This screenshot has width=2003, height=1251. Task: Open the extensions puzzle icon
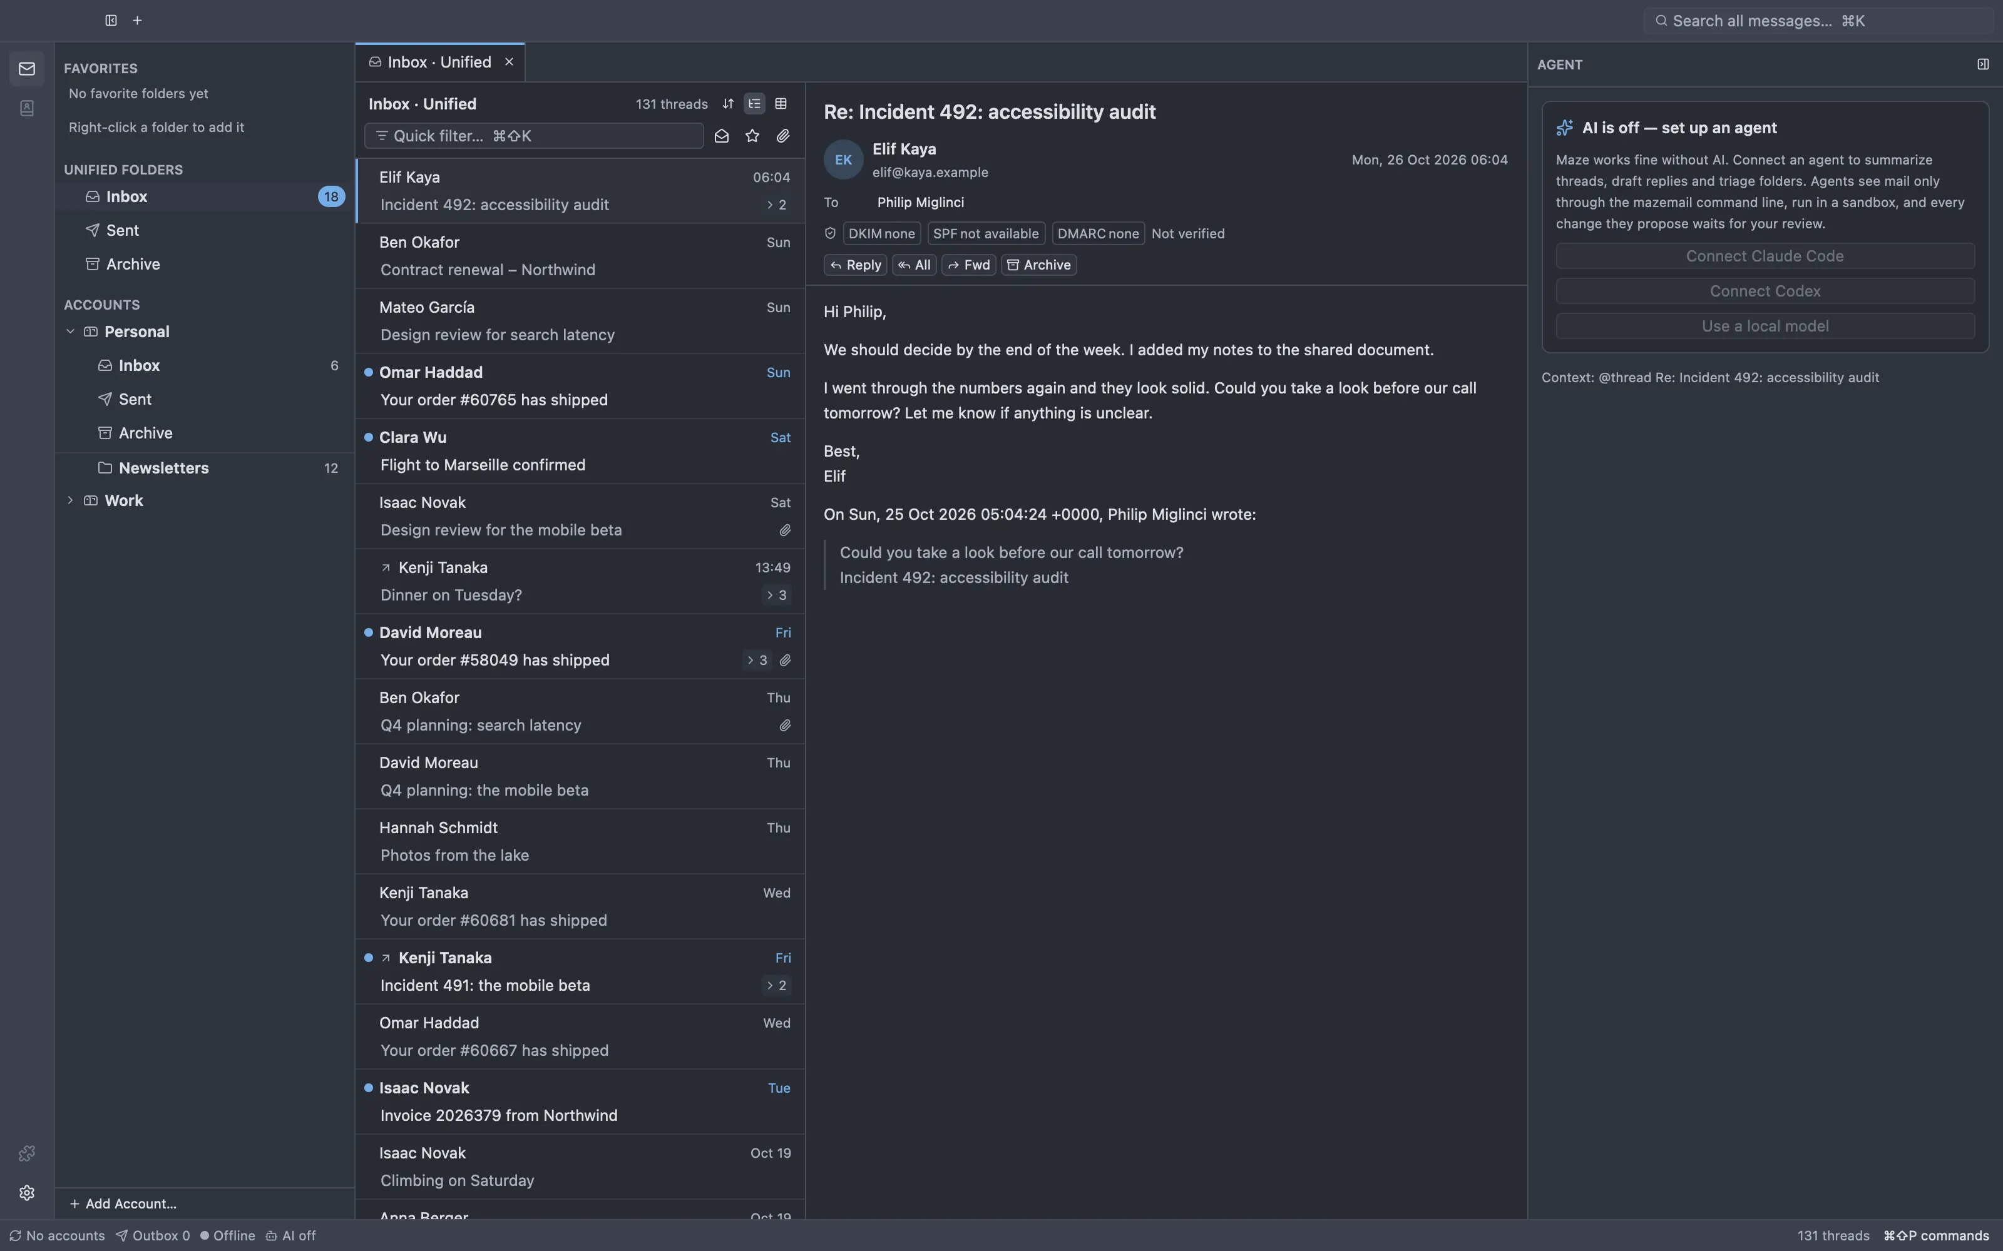(26, 1153)
